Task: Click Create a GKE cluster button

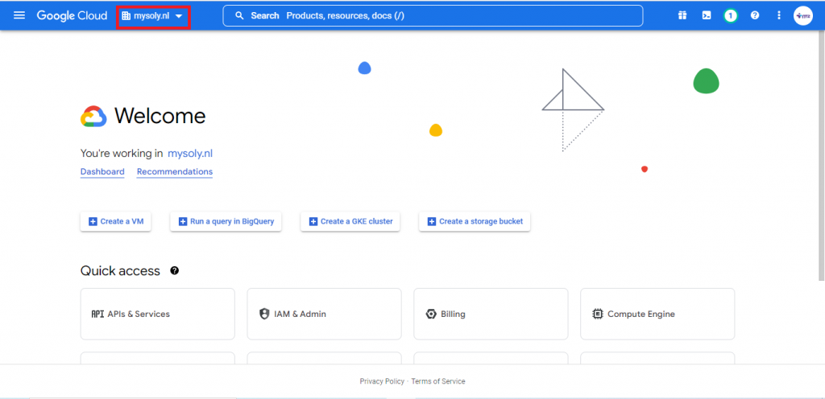Action: 350,221
